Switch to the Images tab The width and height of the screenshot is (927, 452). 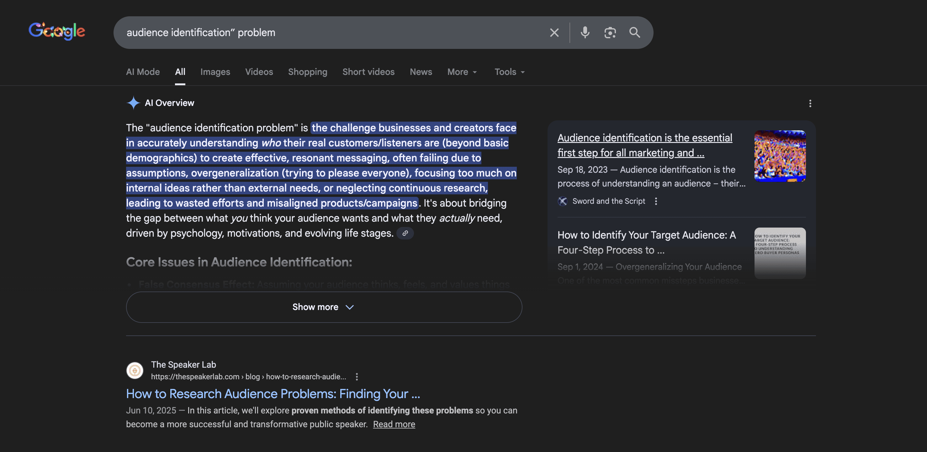tap(215, 72)
